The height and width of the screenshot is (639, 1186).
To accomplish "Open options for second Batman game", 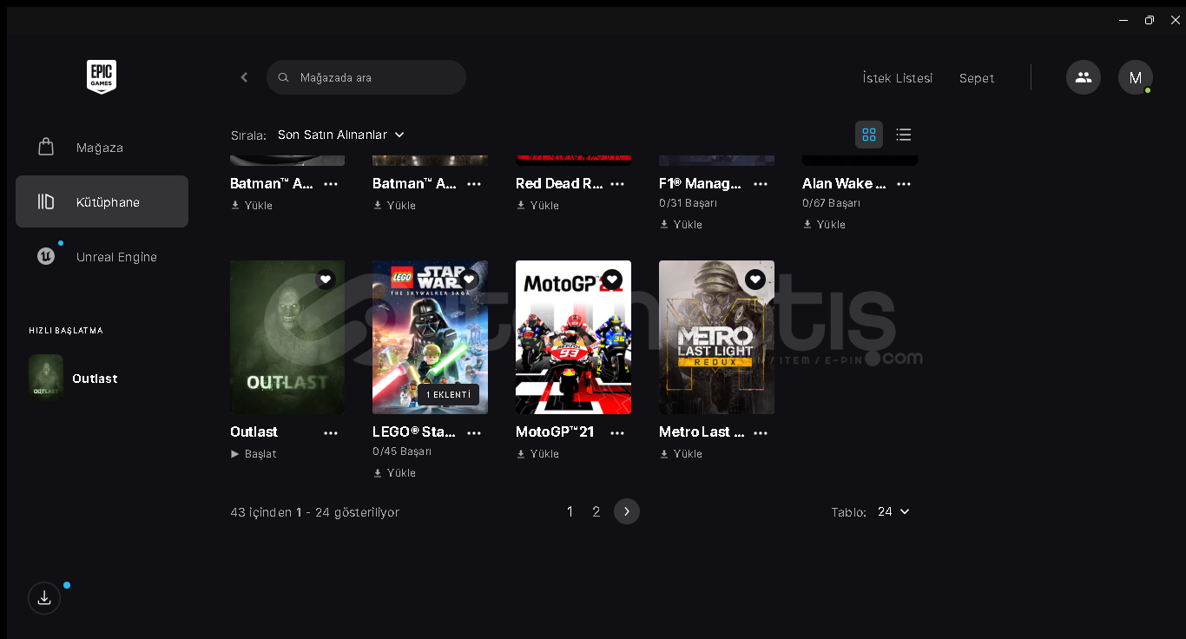I will [x=474, y=184].
